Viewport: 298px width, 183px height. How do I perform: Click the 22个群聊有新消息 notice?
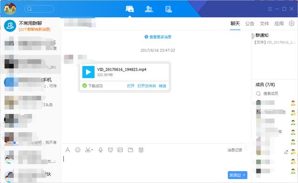point(34,29)
